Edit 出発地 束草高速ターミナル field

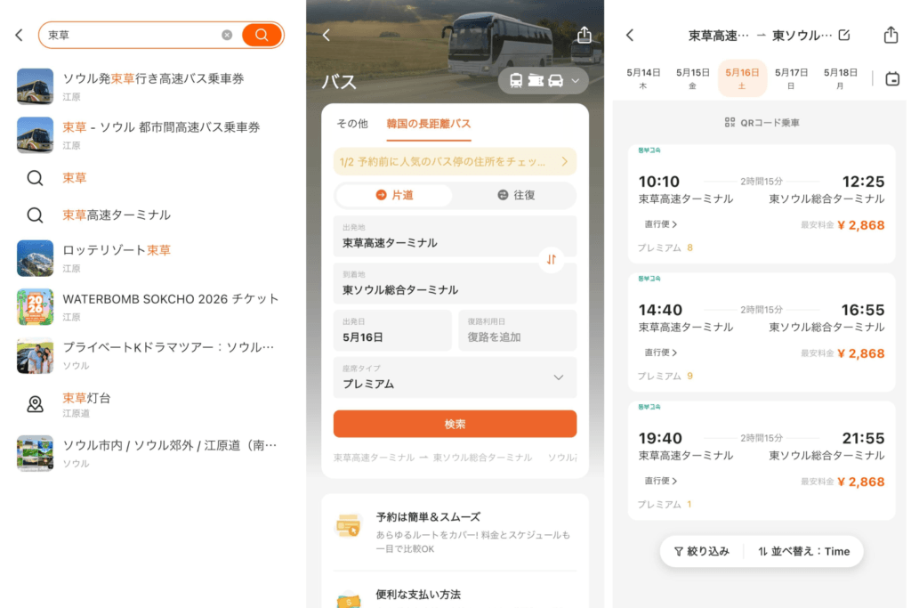pyautogui.click(x=455, y=236)
